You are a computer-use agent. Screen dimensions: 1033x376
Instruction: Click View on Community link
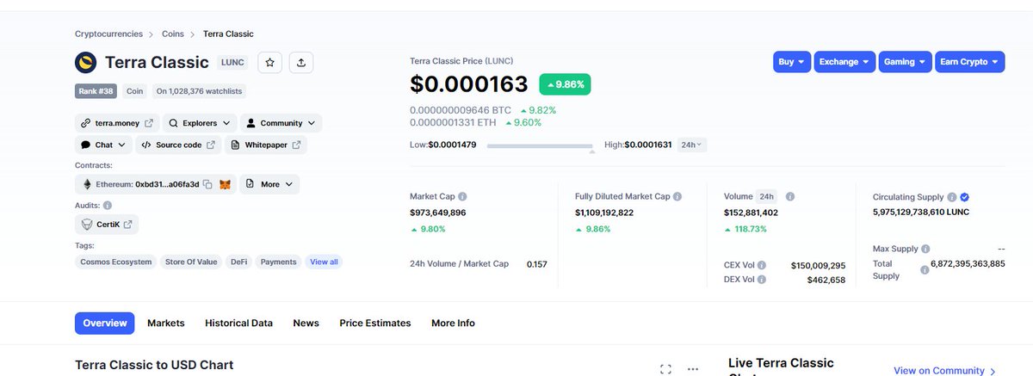click(x=944, y=371)
